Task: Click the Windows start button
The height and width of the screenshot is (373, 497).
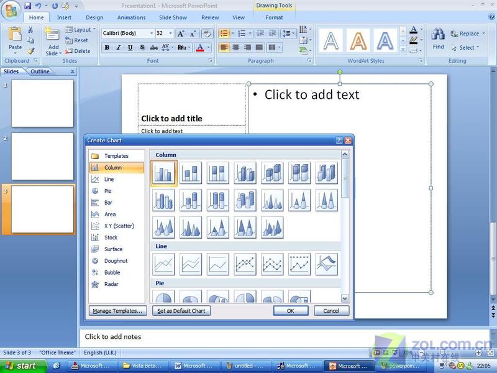Action: pos(22,366)
